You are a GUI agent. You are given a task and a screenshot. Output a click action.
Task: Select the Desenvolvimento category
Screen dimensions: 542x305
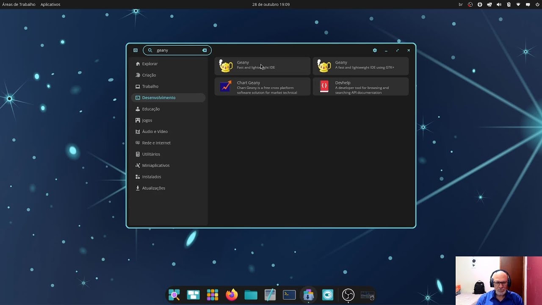(168, 97)
